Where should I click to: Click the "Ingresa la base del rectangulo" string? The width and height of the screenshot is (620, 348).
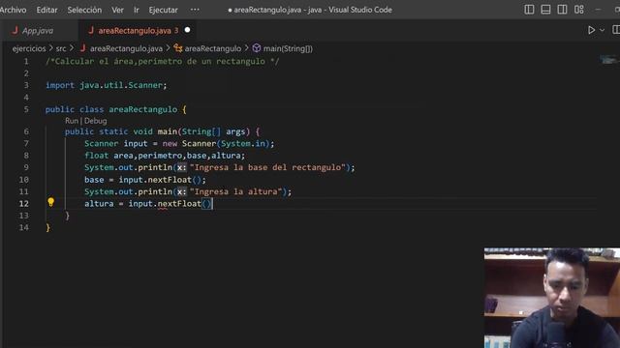pyautogui.click(x=267, y=167)
